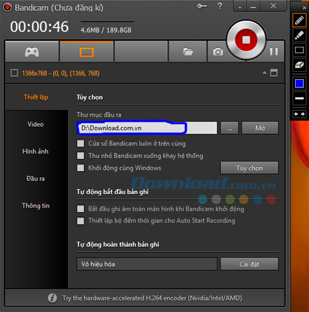The height and width of the screenshot is (312, 309).
Task: Open line thickness selector in drawing toolbar
Action: (x=299, y=99)
